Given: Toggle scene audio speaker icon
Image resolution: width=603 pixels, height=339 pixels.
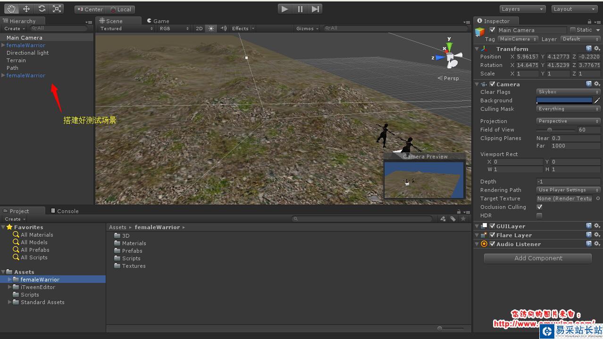Looking at the screenshot, I should pos(223,29).
